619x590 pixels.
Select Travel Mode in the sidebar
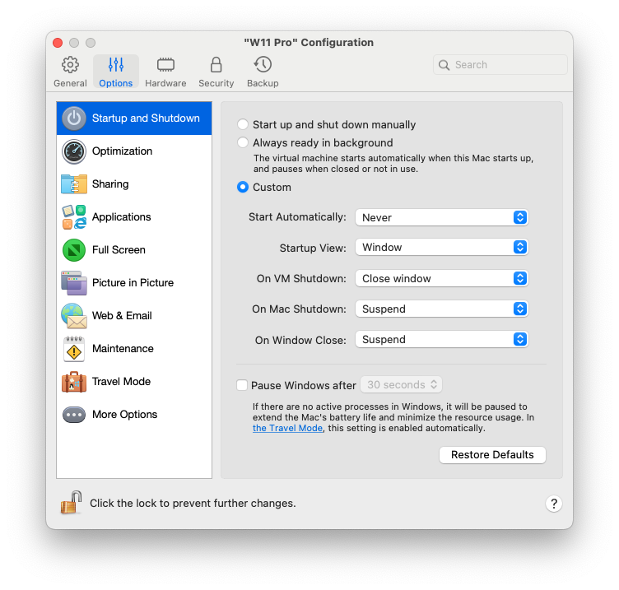tap(134, 382)
